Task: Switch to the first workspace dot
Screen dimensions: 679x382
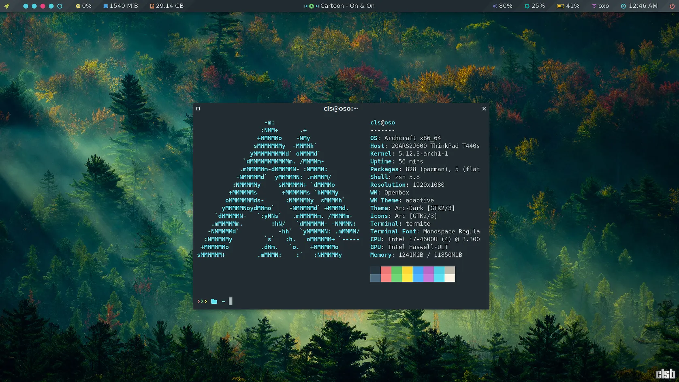Action: (x=26, y=6)
